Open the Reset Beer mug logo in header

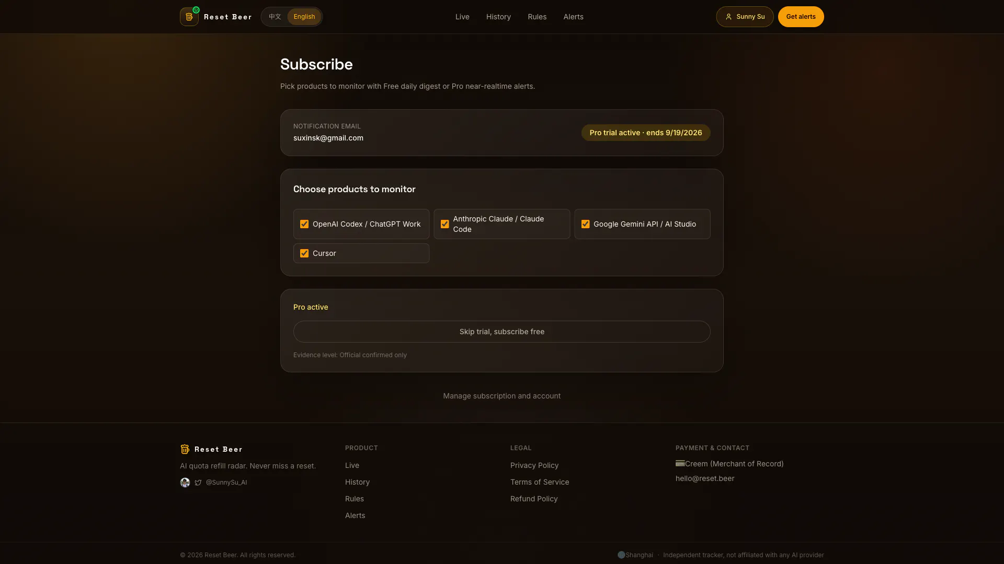(189, 17)
